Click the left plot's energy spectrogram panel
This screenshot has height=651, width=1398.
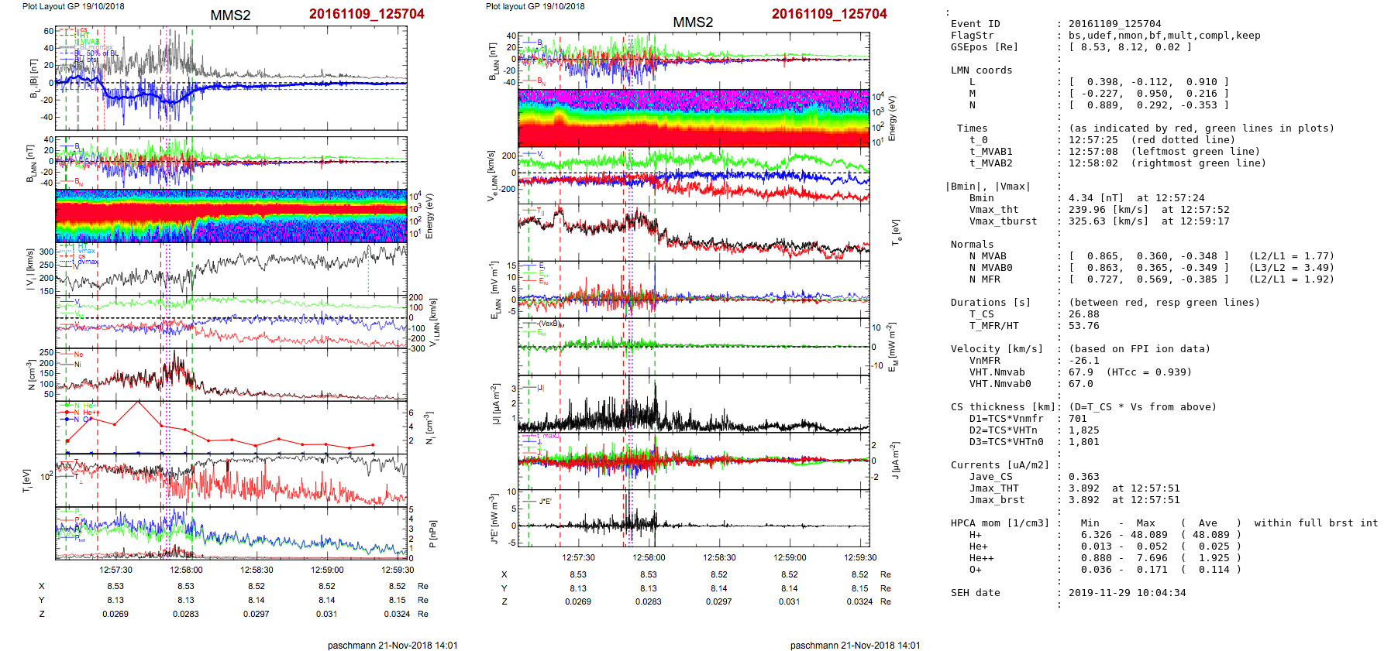coord(231,215)
